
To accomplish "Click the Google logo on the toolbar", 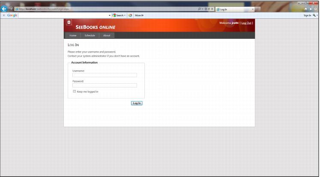I will pos(12,15).
